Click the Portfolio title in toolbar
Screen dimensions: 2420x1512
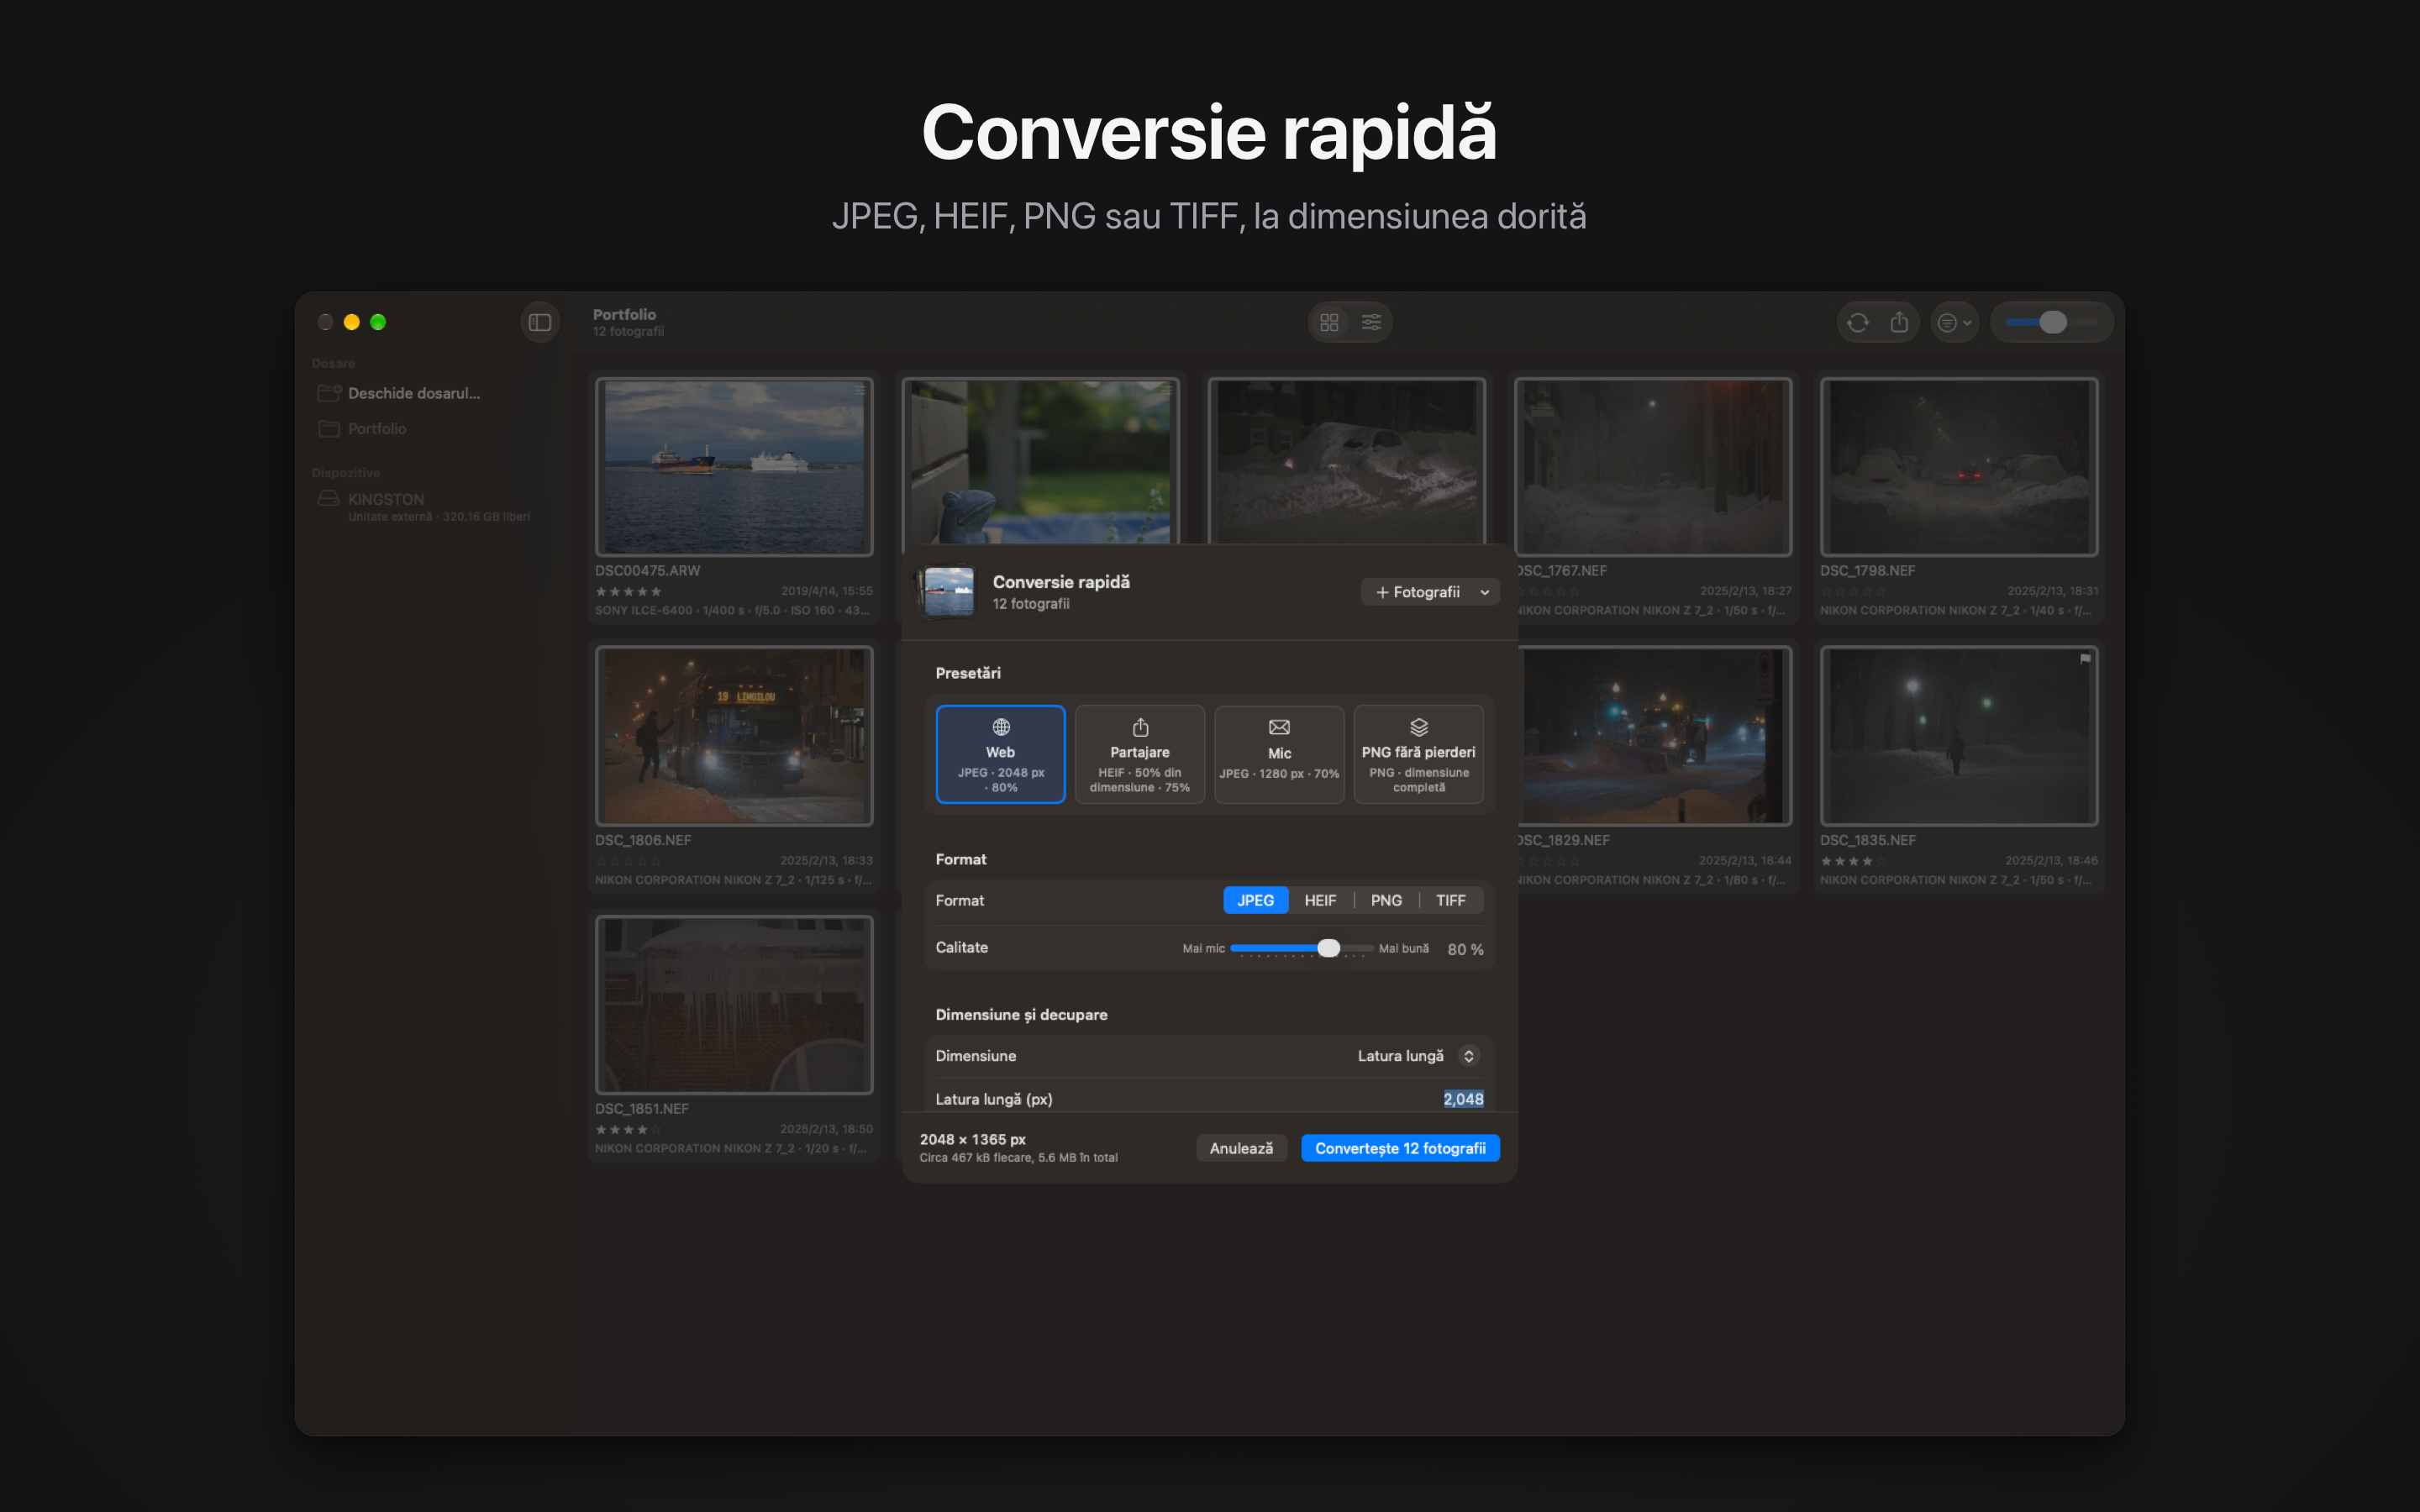click(x=624, y=314)
